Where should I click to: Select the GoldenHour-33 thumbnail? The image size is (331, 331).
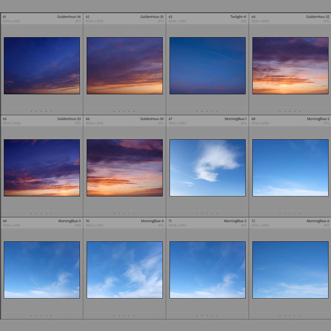[42, 168]
